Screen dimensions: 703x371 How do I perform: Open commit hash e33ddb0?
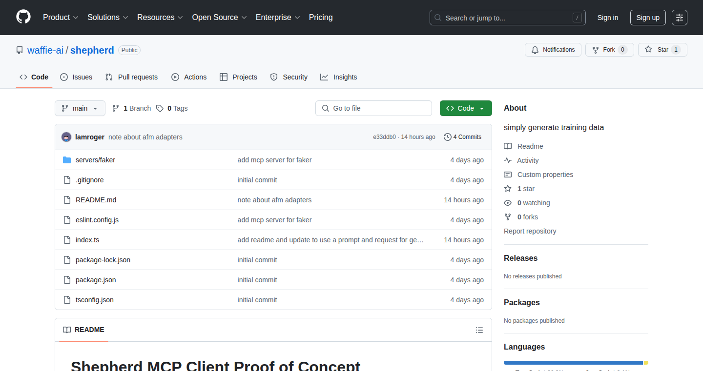[385, 137]
